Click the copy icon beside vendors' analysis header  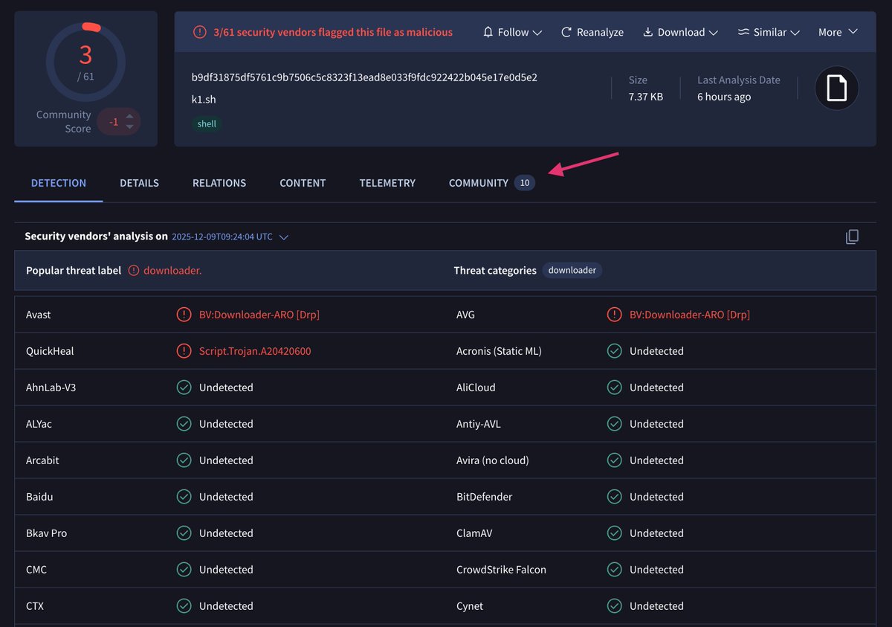point(852,237)
